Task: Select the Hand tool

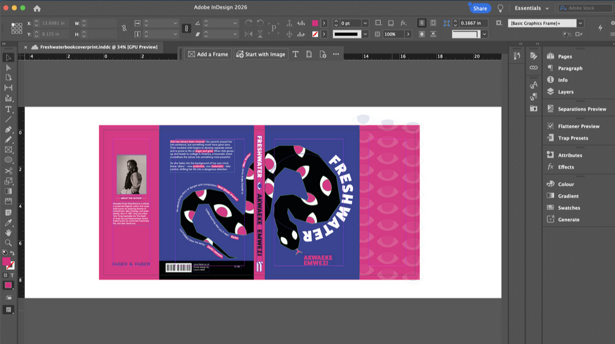Action: [x=8, y=233]
